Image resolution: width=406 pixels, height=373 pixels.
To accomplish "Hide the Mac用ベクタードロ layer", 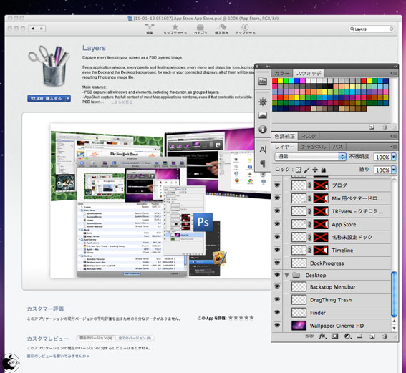I will (277, 198).
